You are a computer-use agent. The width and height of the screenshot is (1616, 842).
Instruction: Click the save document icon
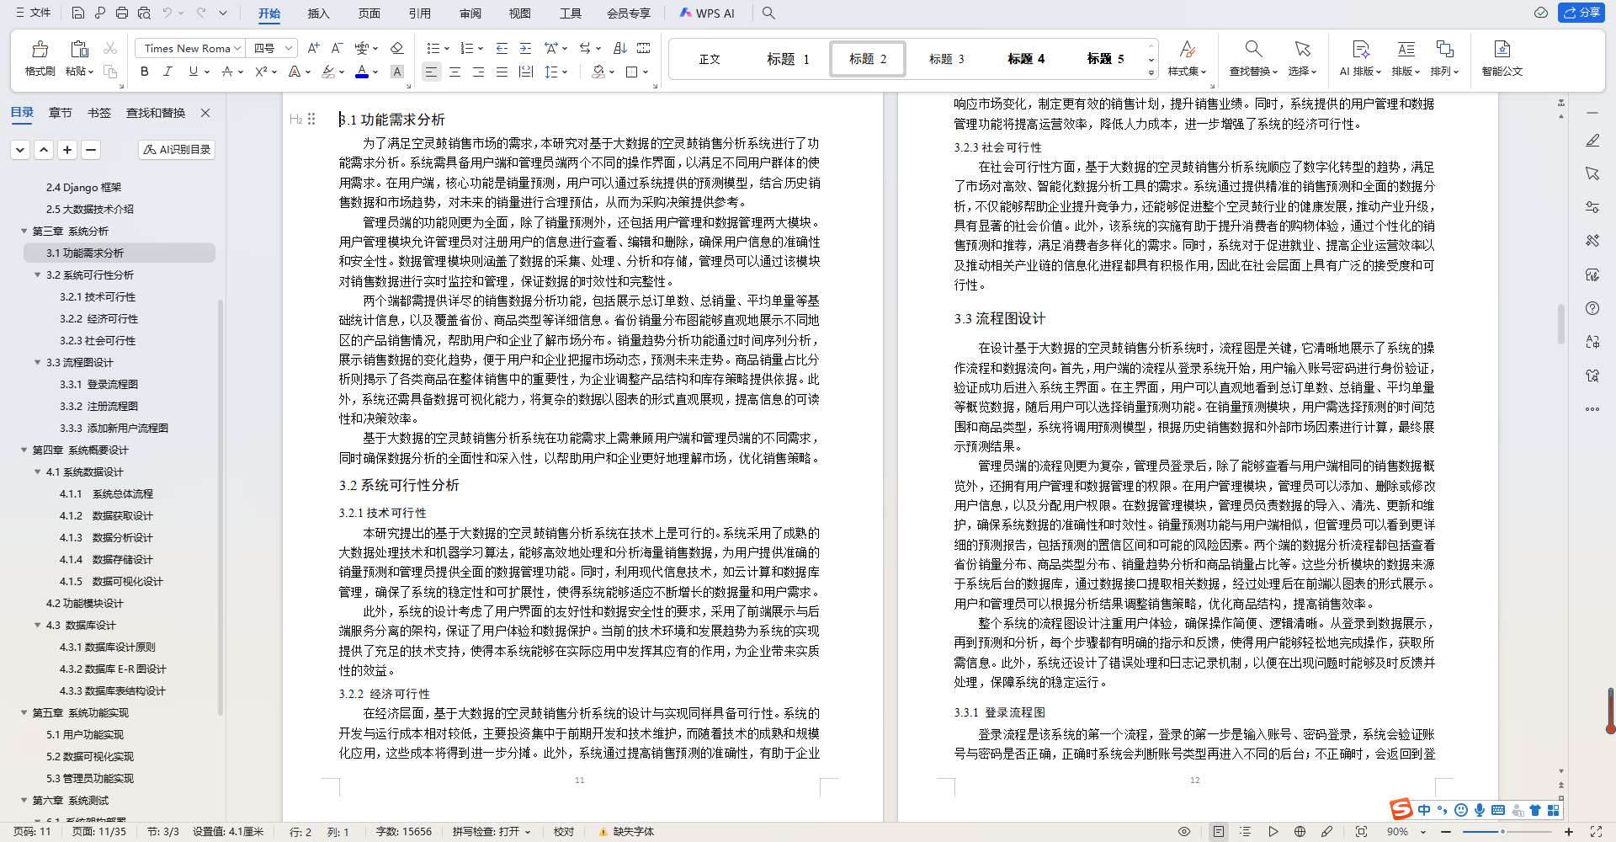pyautogui.click(x=77, y=13)
